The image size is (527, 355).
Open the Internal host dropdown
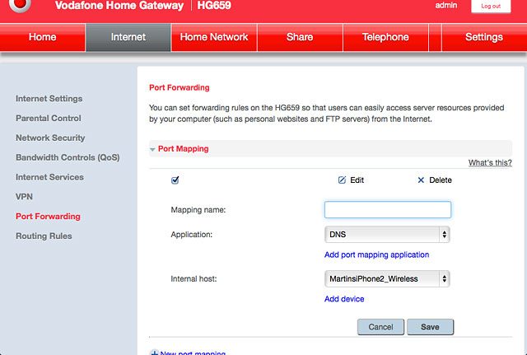[x=387, y=278]
